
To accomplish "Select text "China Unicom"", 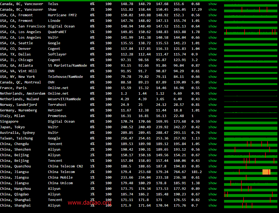I will pyautogui.click(x=60, y=183).
